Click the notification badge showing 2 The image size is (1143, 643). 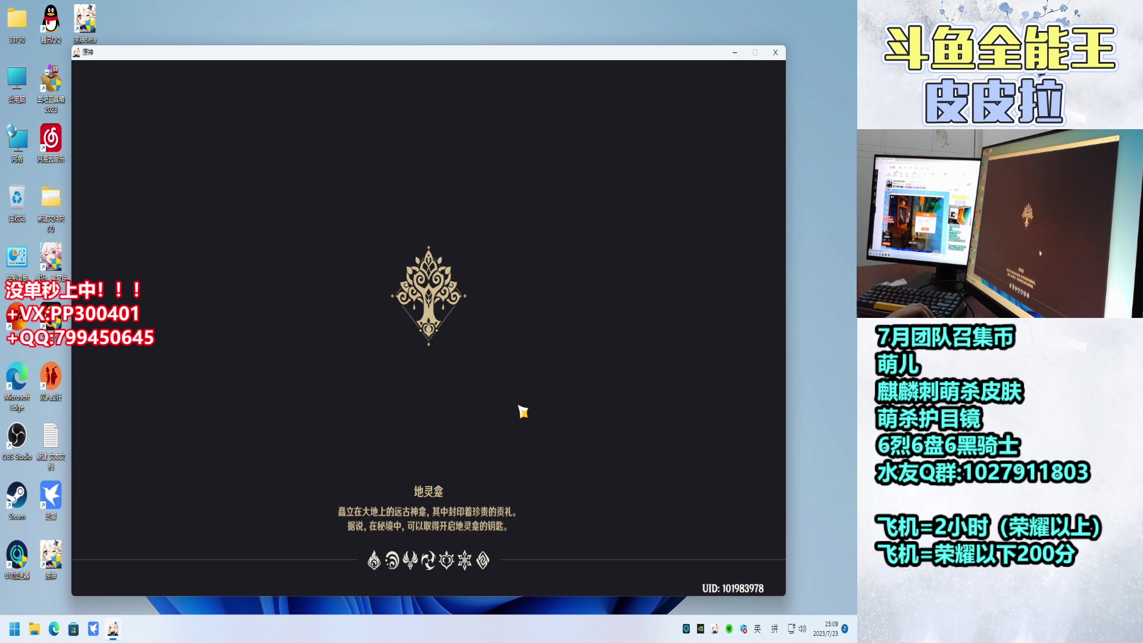tap(845, 629)
